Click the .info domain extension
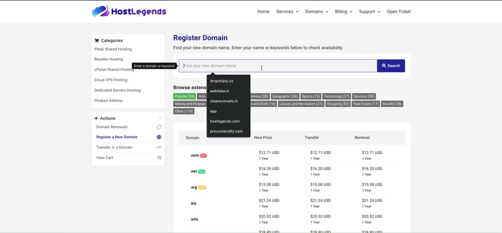The height and width of the screenshot is (233, 502). pos(194,219)
